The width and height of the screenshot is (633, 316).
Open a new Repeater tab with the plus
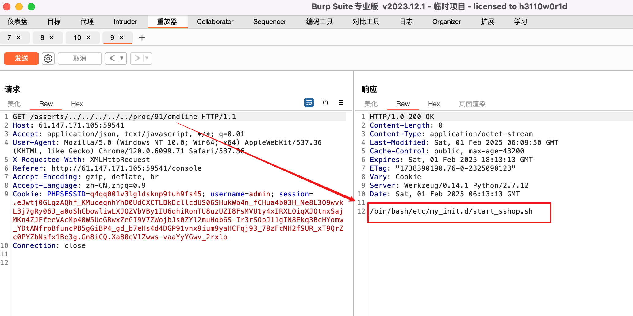[142, 37]
